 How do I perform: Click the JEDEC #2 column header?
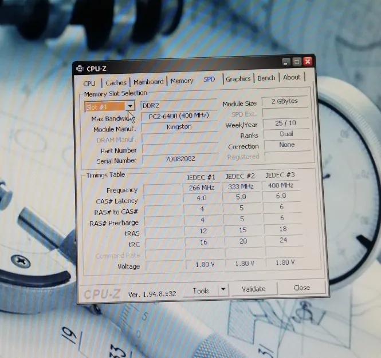tap(240, 176)
